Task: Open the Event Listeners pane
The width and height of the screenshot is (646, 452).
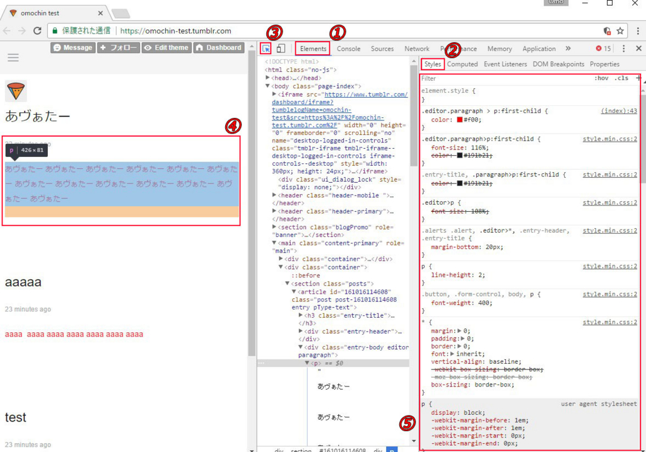Action: (x=505, y=64)
